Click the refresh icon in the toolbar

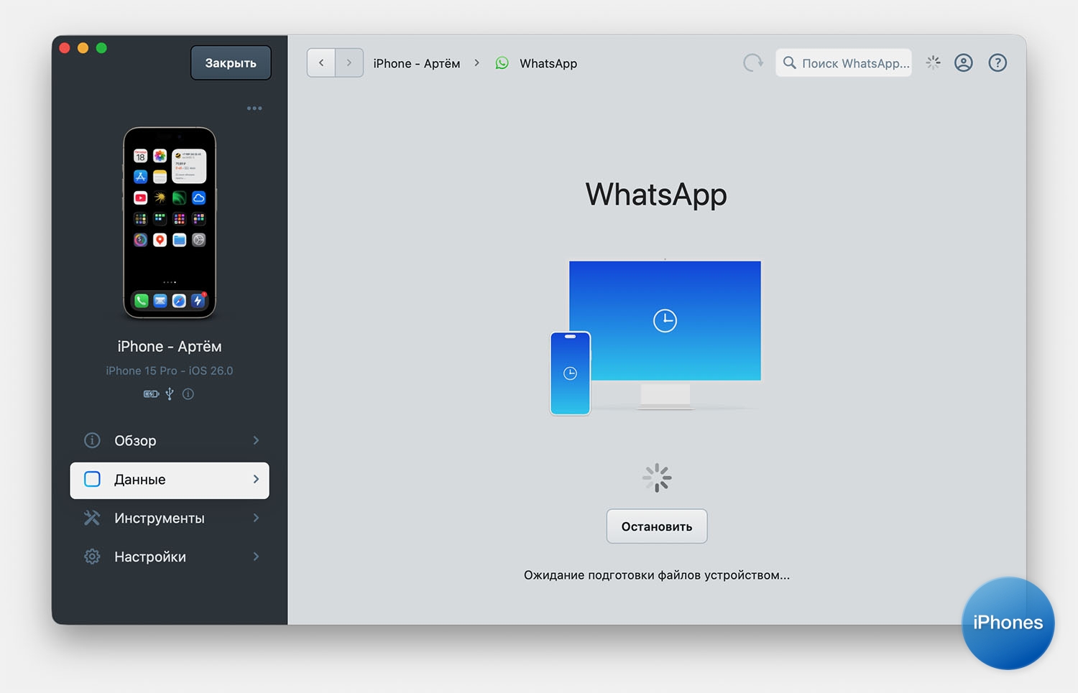(752, 62)
